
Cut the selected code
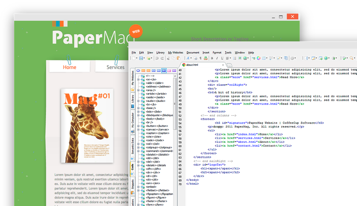pyautogui.click(x=168, y=58)
